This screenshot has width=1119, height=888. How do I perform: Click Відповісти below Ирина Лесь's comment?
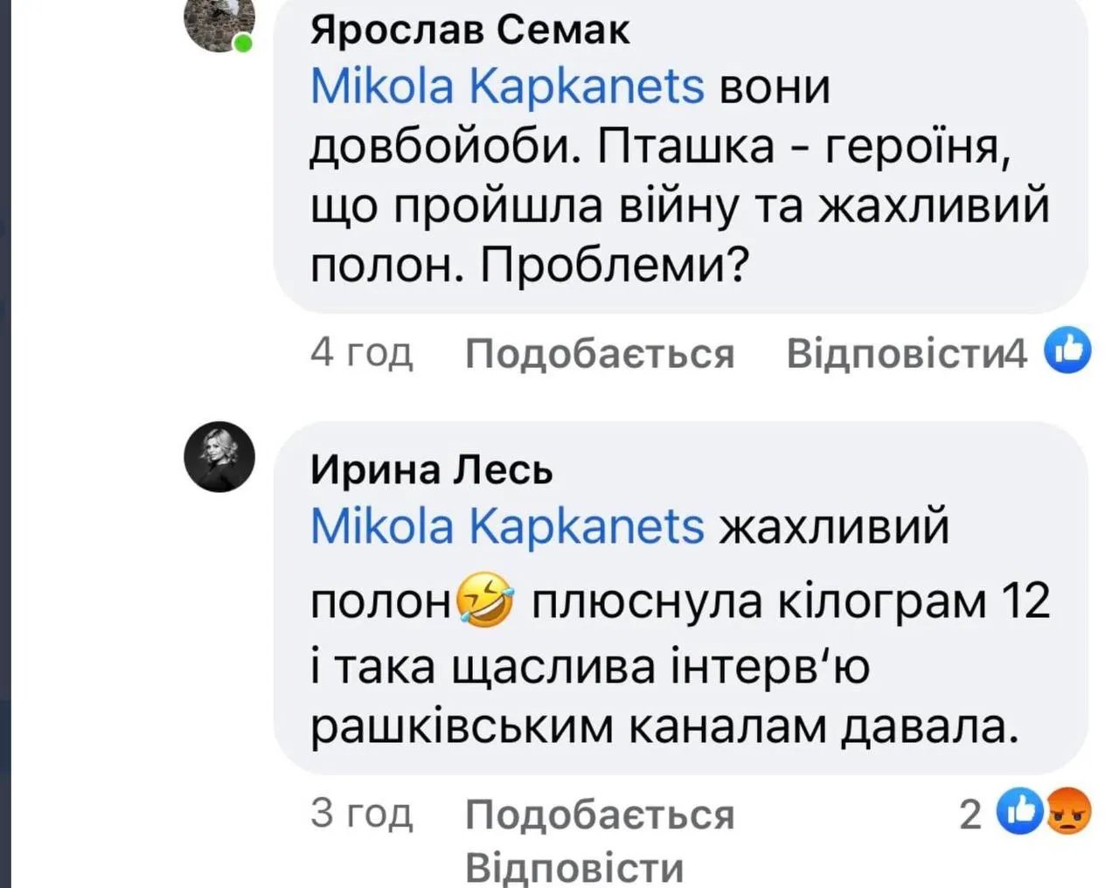click(x=573, y=868)
